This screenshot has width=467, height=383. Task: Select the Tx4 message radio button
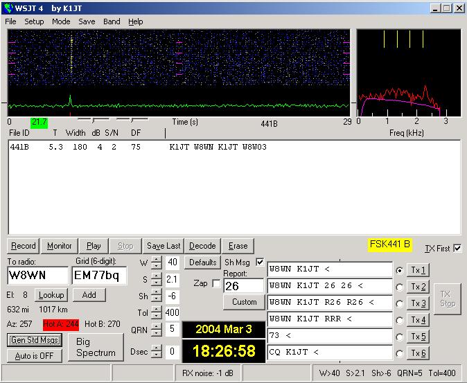(x=400, y=321)
